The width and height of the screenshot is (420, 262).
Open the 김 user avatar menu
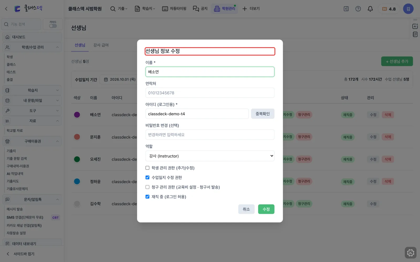point(408,9)
